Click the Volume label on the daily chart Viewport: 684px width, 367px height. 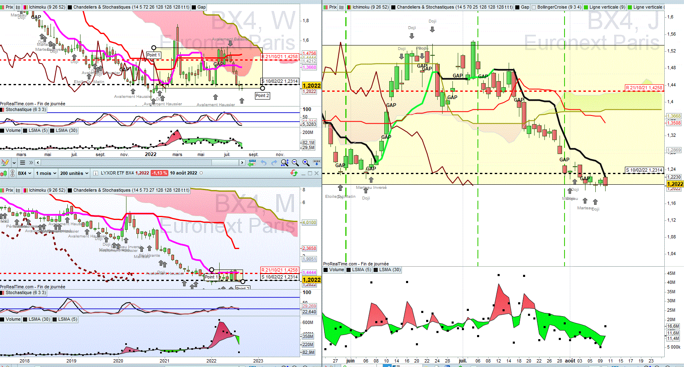click(337, 270)
